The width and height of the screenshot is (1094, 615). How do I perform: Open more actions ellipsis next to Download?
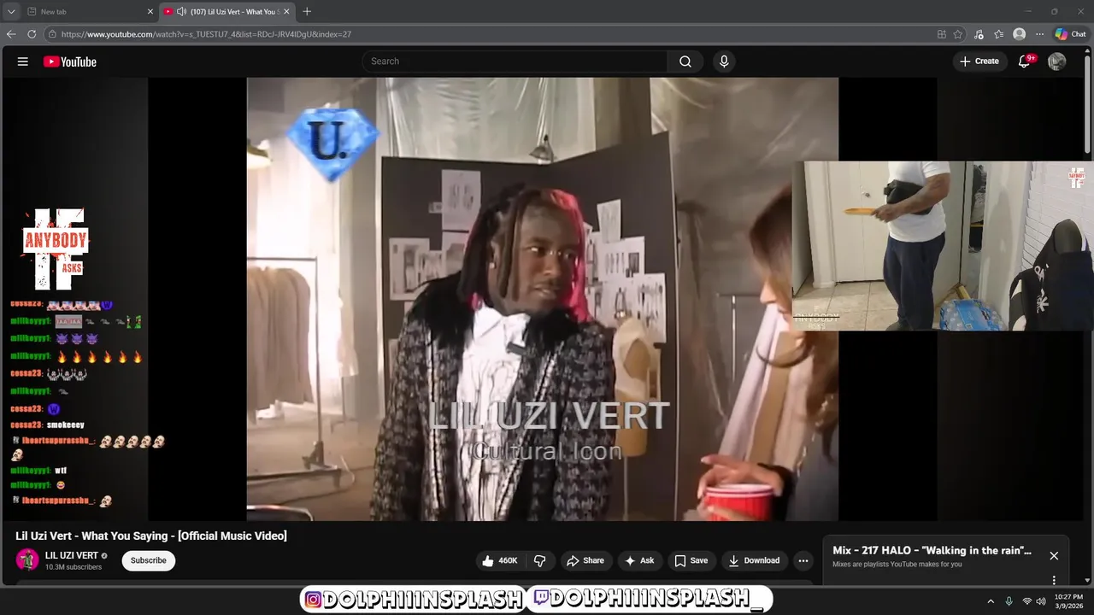tap(803, 560)
